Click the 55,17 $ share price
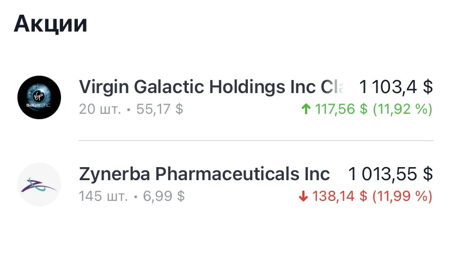This screenshot has width=451, height=258. (x=160, y=109)
